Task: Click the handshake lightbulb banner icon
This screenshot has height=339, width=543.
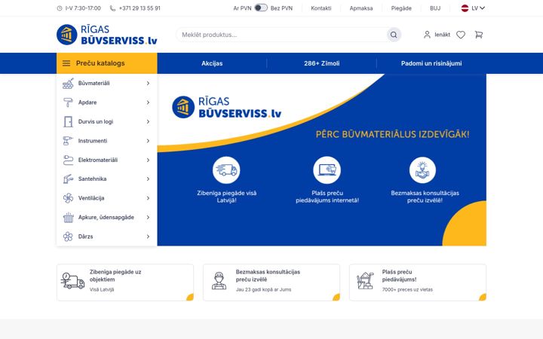Action: (422, 169)
